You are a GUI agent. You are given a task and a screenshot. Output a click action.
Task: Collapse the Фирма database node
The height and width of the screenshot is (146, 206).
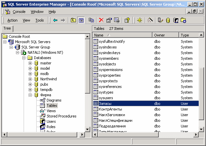point(30,95)
